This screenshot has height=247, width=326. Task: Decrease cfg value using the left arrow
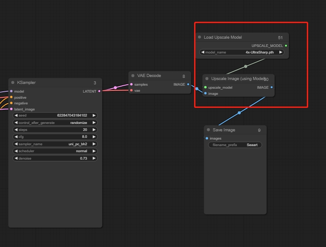pos(16,137)
